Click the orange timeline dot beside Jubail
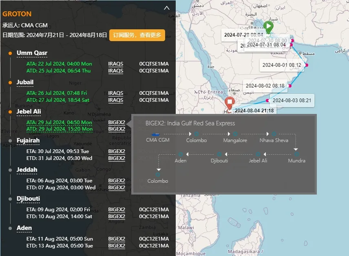This screenshot has width=349, height=256. [10, 82]
